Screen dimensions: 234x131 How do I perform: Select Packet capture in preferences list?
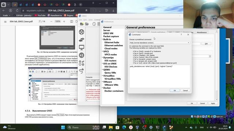point(111,36)
